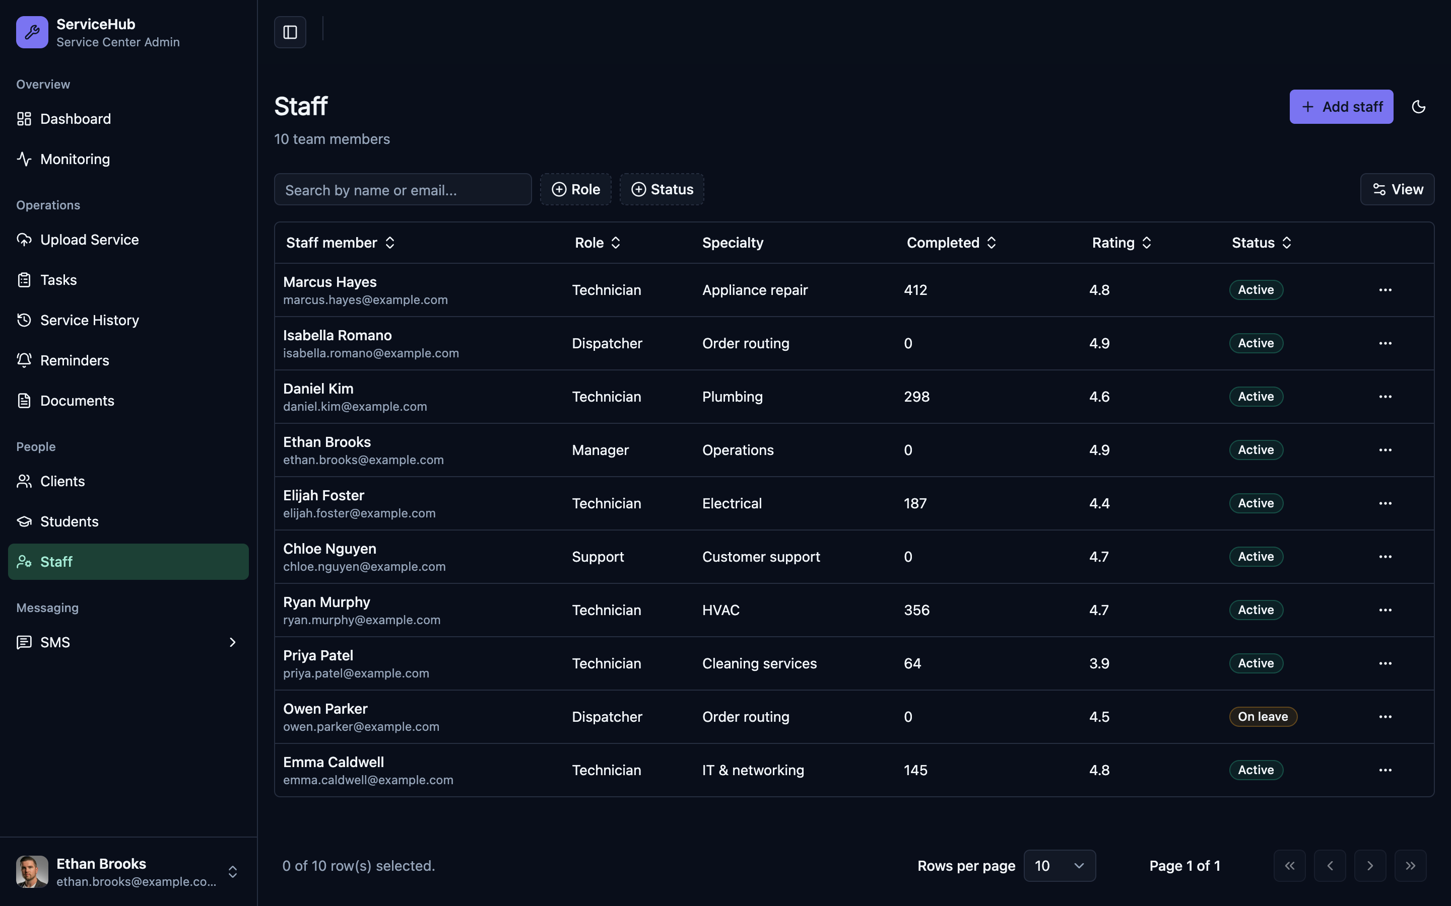The image size is (1451, 906).
Task: Open Documents in sidebar
Action: pyautogui.click(x=128, y=400)
